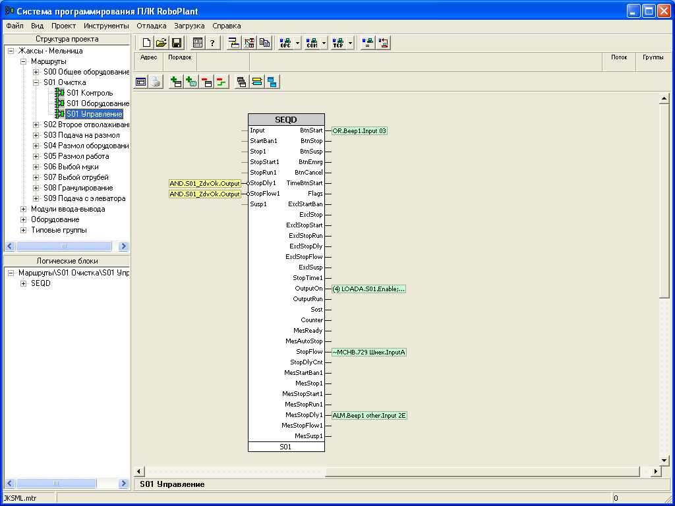675x506 pixels.
Task: Click the printer icon in diagram toolbar
Action: [155, 82]
